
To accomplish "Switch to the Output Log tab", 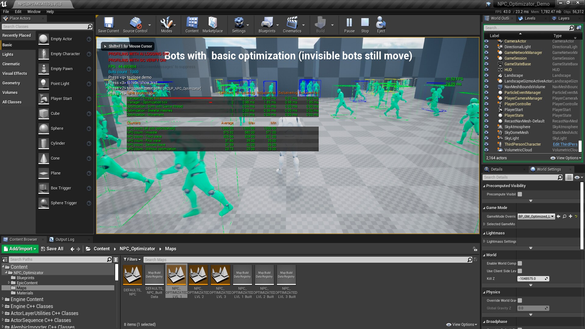I will click(65, 239).
